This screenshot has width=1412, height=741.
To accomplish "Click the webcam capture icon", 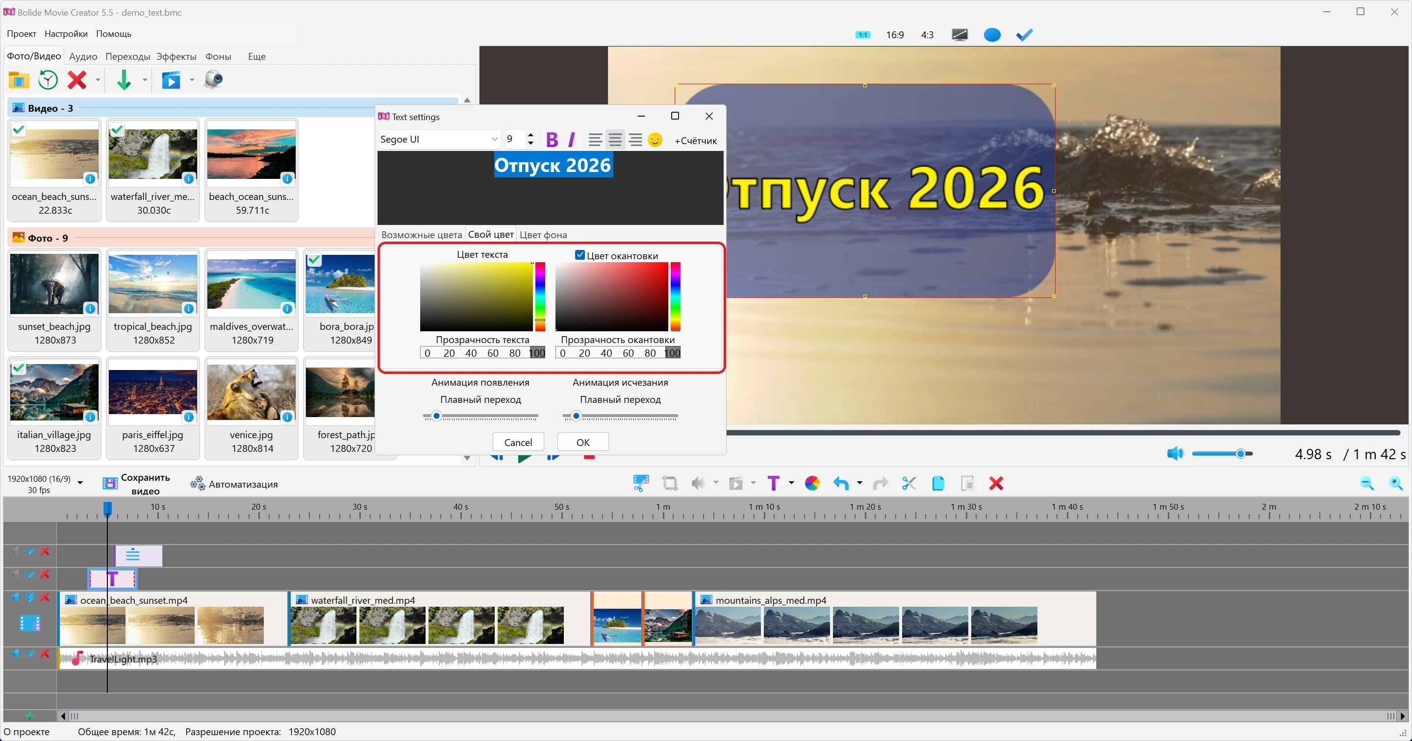I will (x=213, y=79).
